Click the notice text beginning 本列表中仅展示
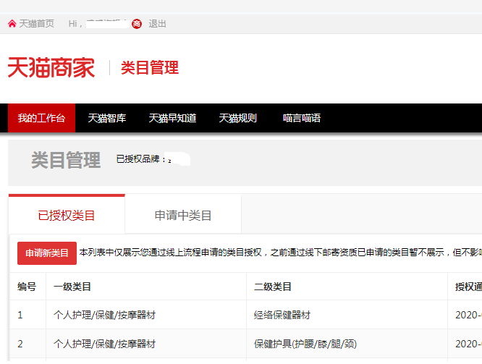Screen dimensions: 482x364 (280, 253)
